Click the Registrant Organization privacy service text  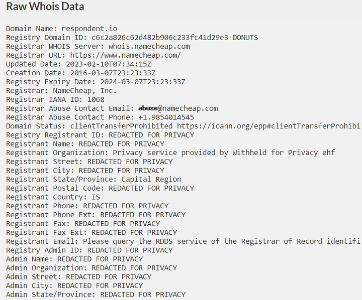(x=224, y=153)
